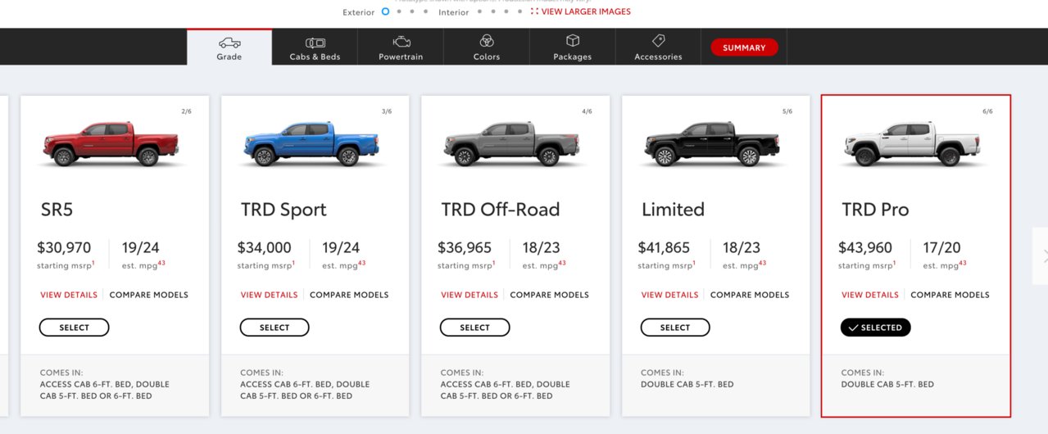
Task: Select the Limited grade
Action: point(675,328)
